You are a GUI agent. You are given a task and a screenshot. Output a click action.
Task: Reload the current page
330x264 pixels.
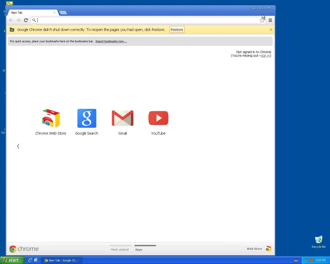coord(26,20)
